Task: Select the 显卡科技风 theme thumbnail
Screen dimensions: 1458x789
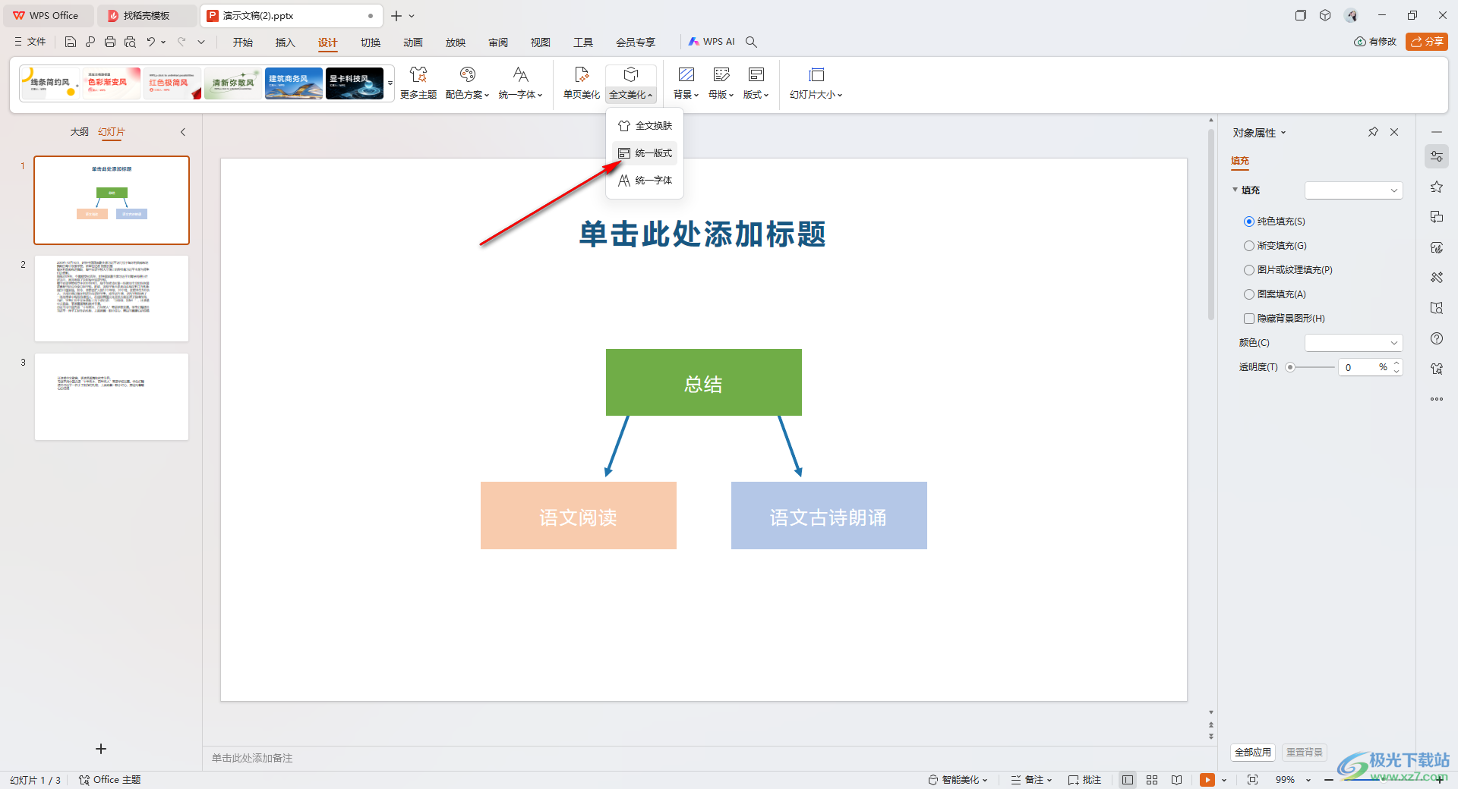Action: [355, 83]
